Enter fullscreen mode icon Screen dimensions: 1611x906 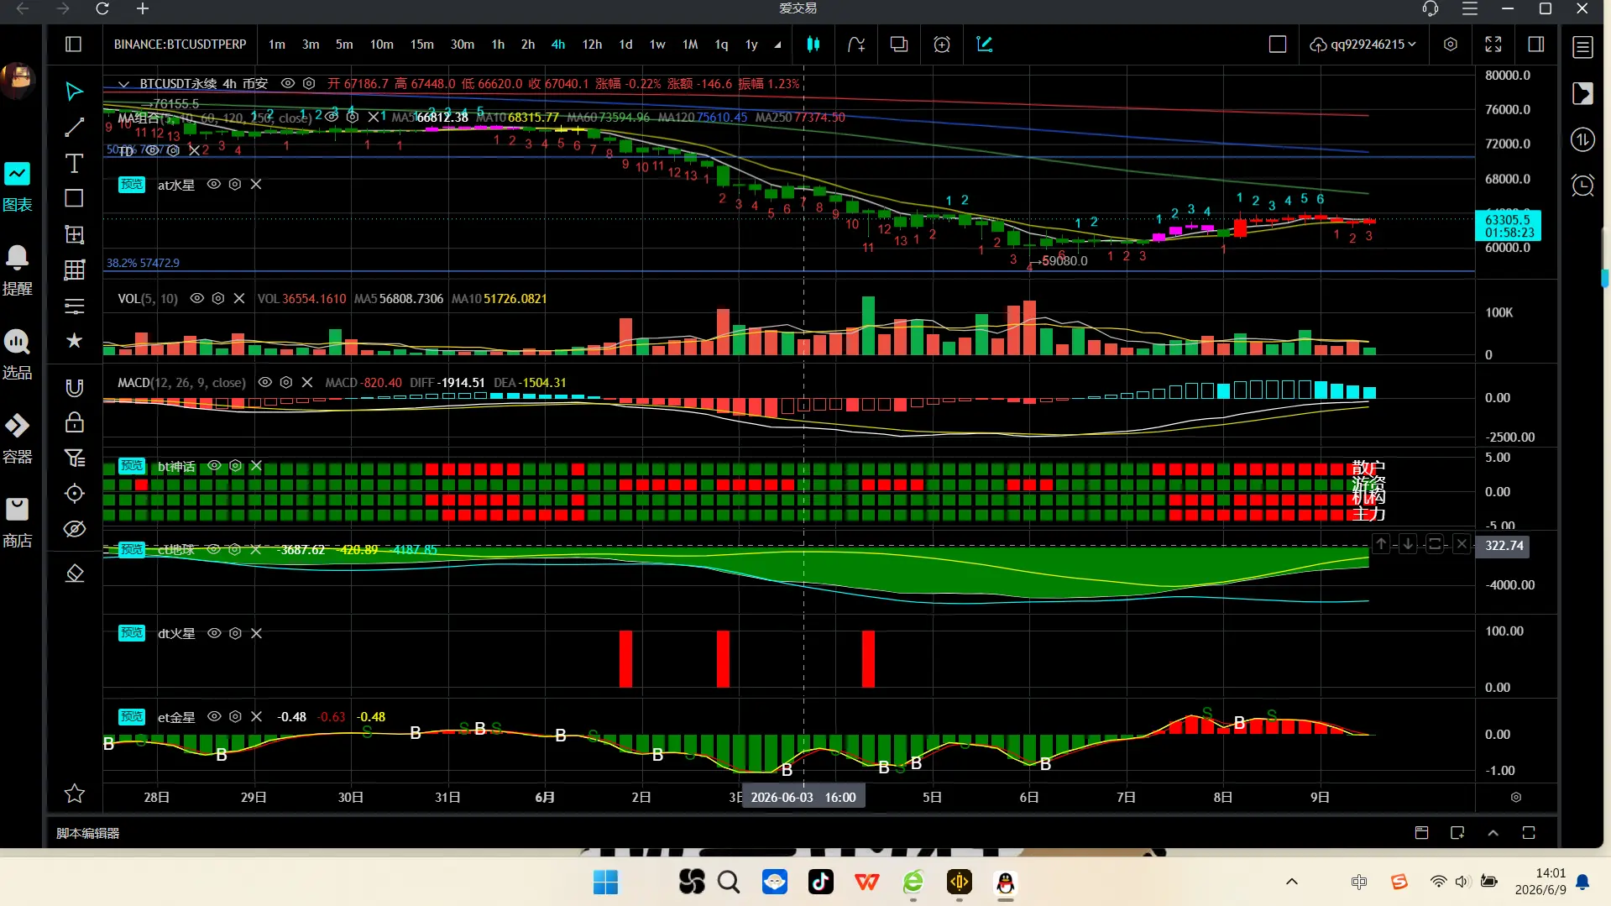(1493, 45)
